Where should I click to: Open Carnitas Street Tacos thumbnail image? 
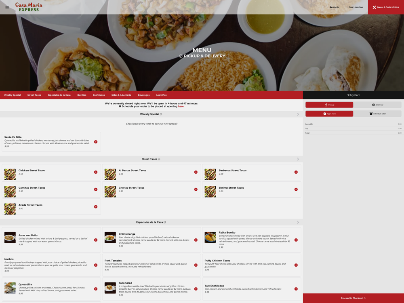click(10, 191)
